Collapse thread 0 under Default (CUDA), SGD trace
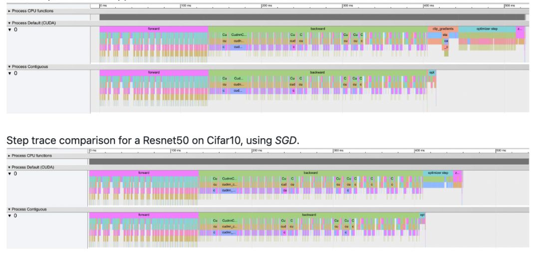This screenshot has width=539, height=257. pos(10,174)
